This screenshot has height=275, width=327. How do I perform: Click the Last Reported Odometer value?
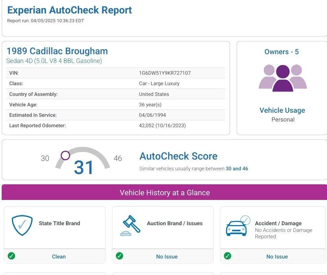coord(162,126)
